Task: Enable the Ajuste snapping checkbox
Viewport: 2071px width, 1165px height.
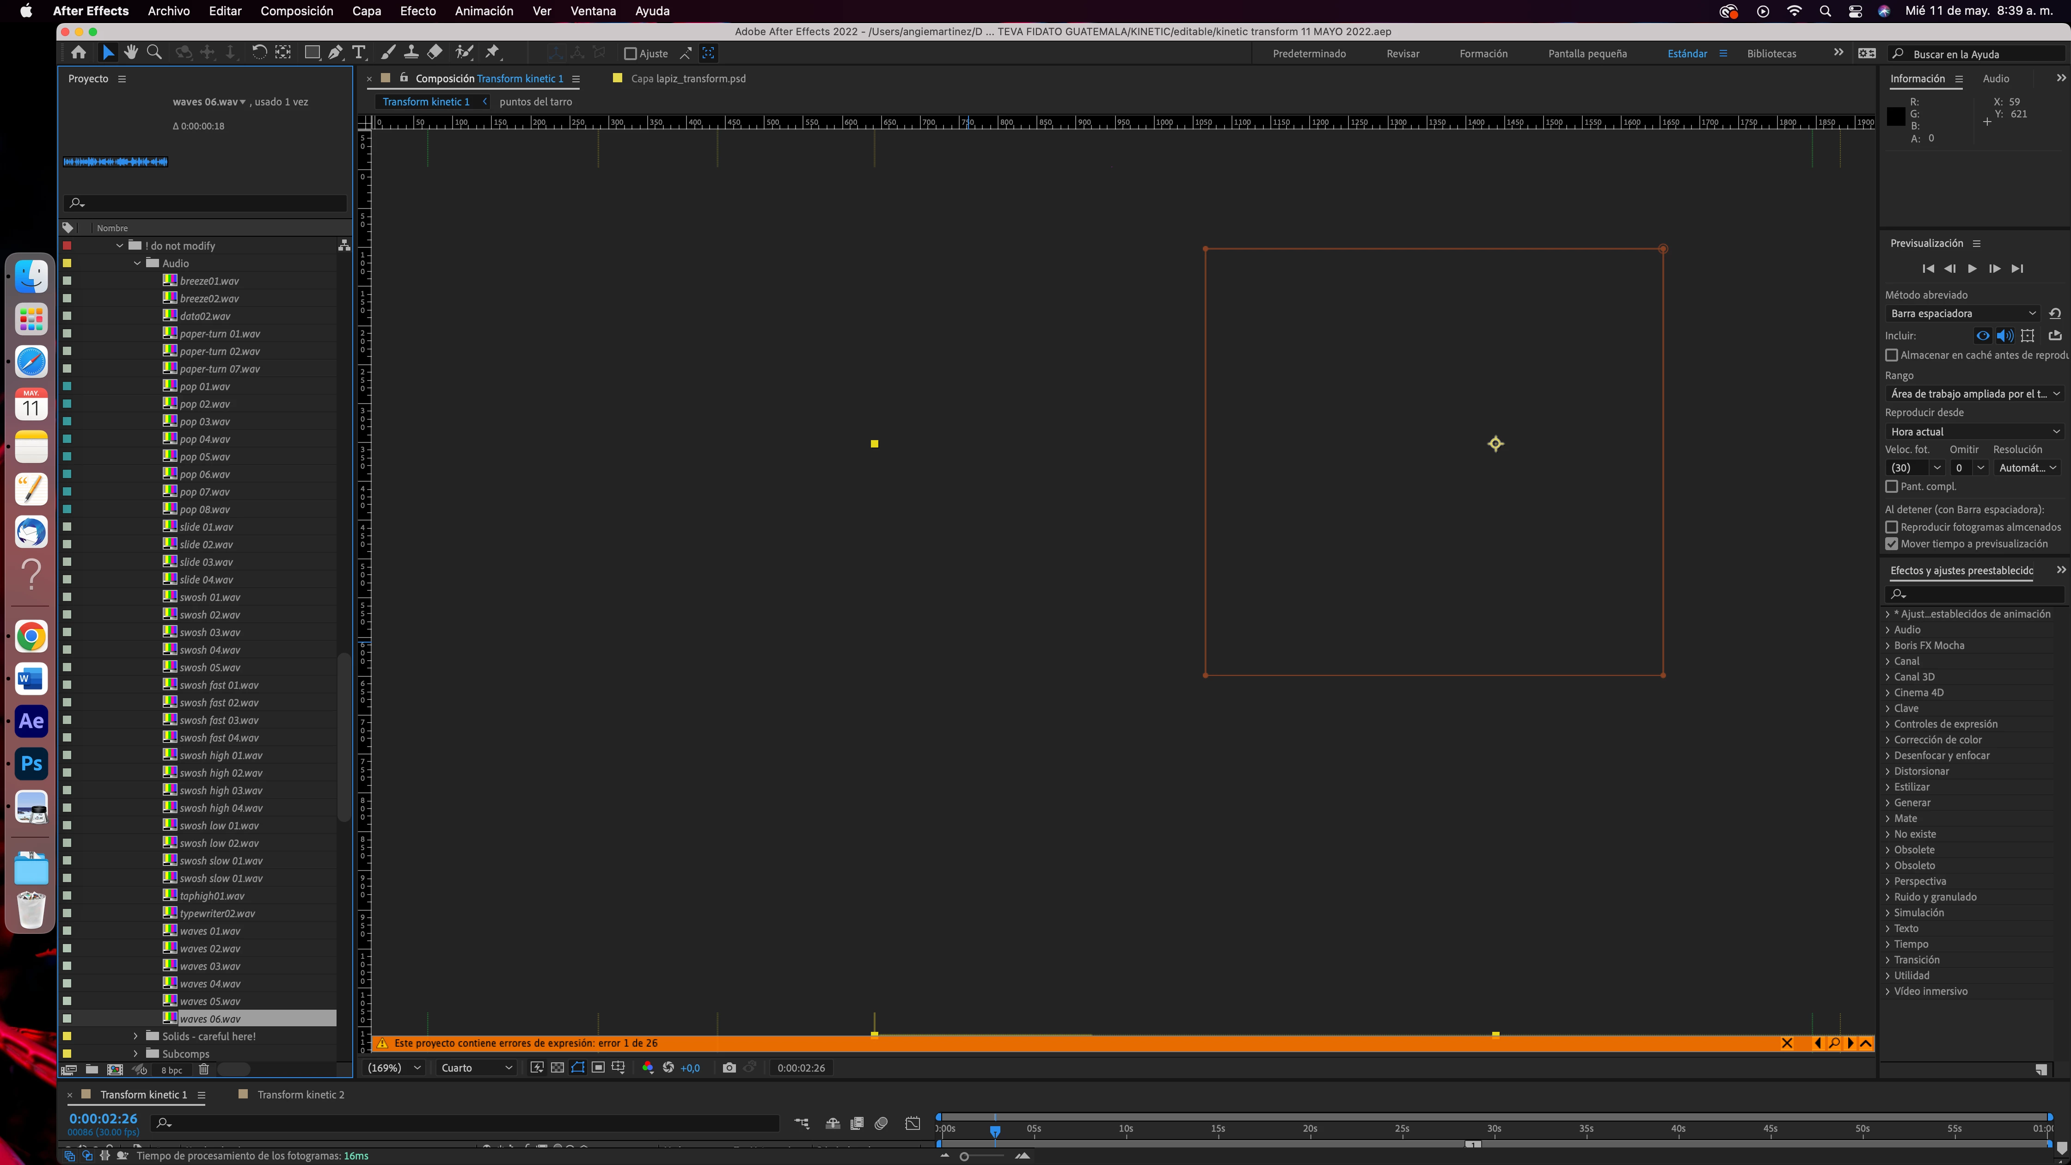Action: pos(630,54)
